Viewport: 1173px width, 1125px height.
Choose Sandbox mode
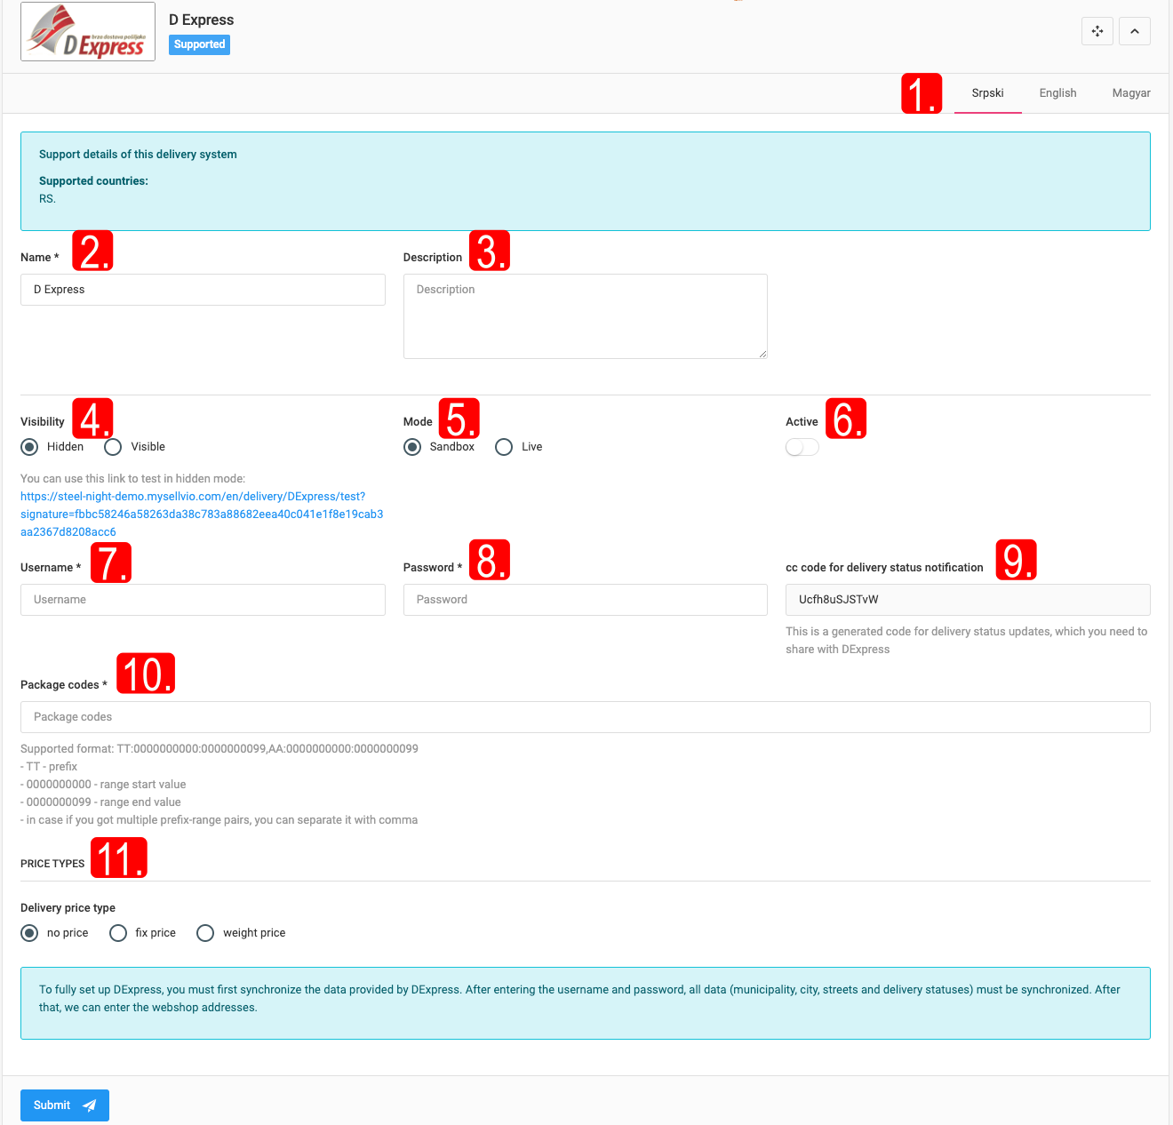(x=412, y=447)
